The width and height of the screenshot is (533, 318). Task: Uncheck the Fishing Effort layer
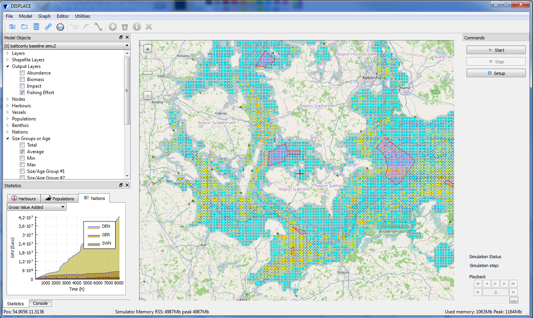[x=22, y=93]
